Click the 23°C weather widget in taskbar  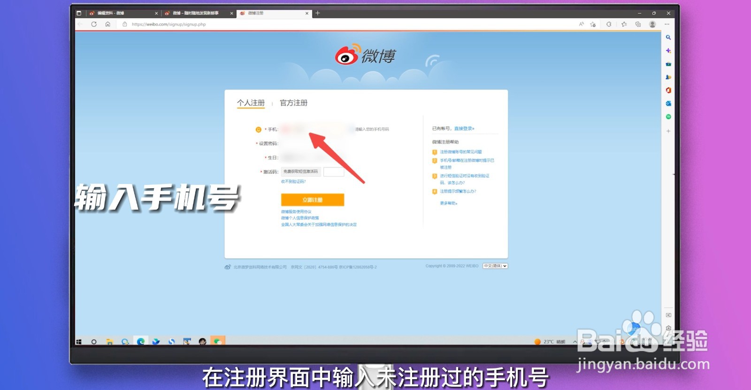(x=550, y=342)
